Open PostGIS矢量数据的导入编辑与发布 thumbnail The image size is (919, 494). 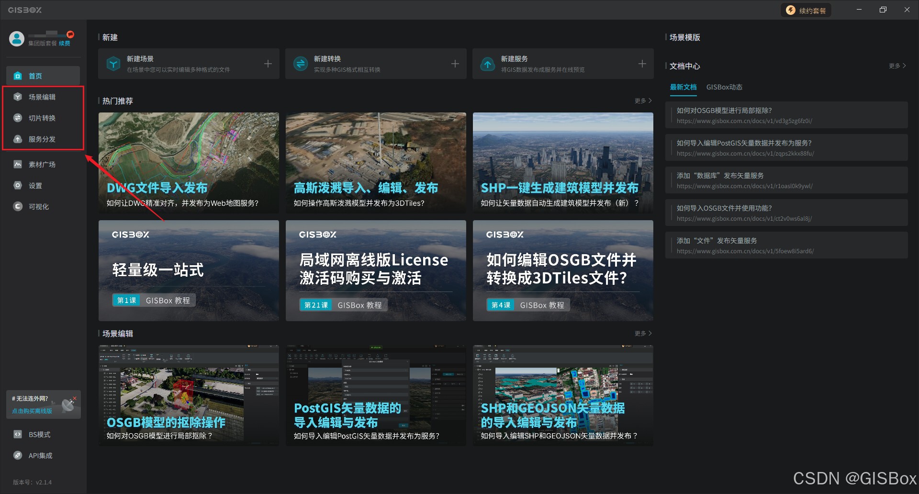(376, 395)
